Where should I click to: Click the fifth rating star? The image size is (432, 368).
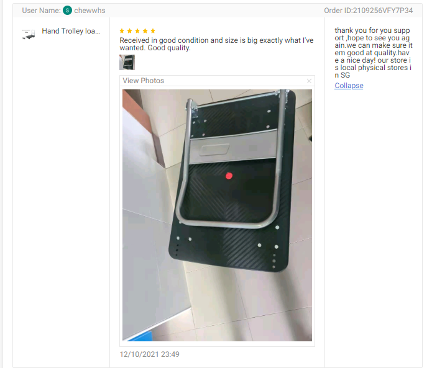tap(153, 31)
